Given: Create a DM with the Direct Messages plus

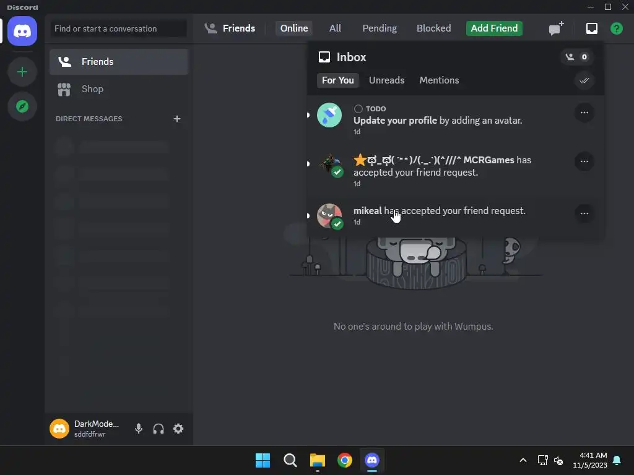Looking at the screenshot, I should pyautogui.click(x=176, y=119).
